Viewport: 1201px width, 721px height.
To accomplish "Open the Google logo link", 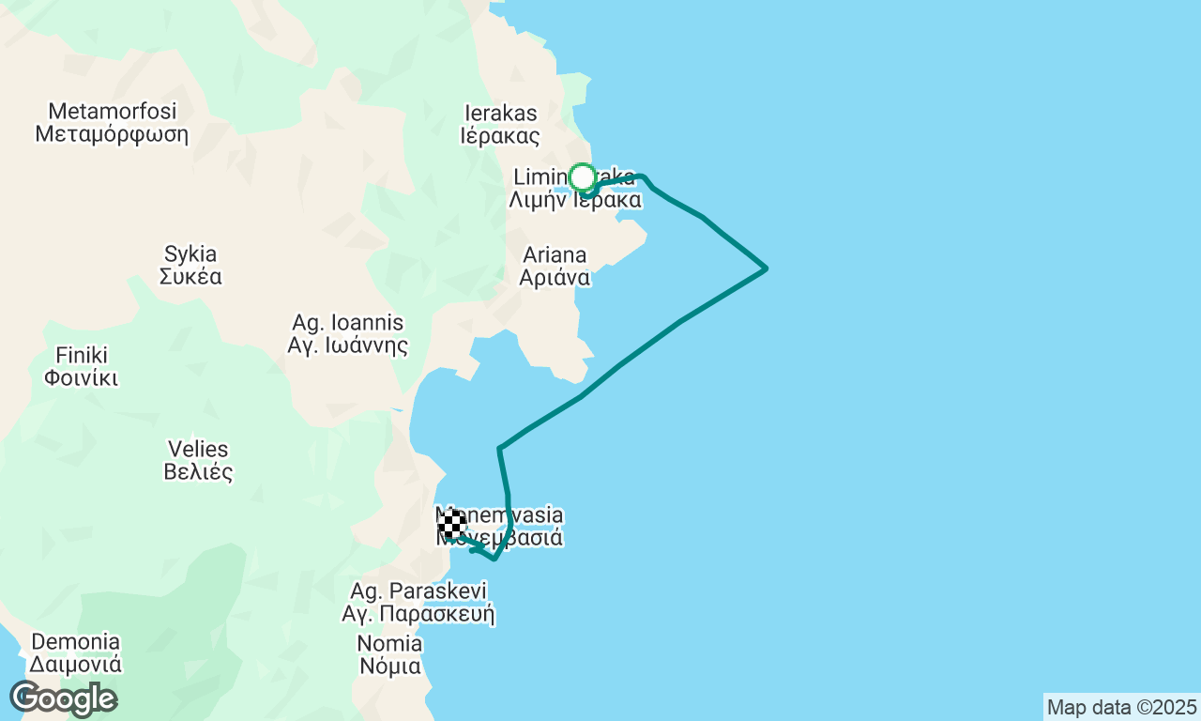I will pyautogui.click(x=63, y=699).
